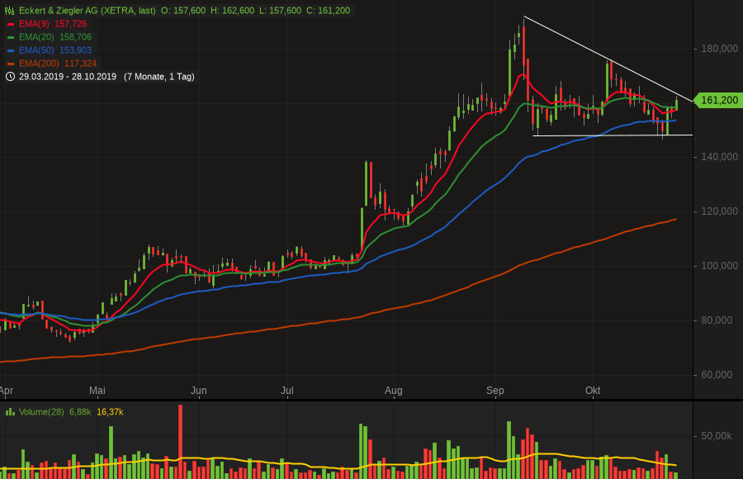Click the yellow 16,37k volume average value
This screenshot has width=743, height=479.
111,411
